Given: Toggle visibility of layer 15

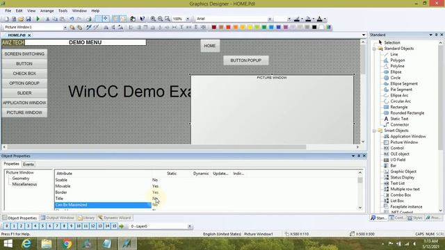Looking at the screenshot, I should [x=114, y=226].
